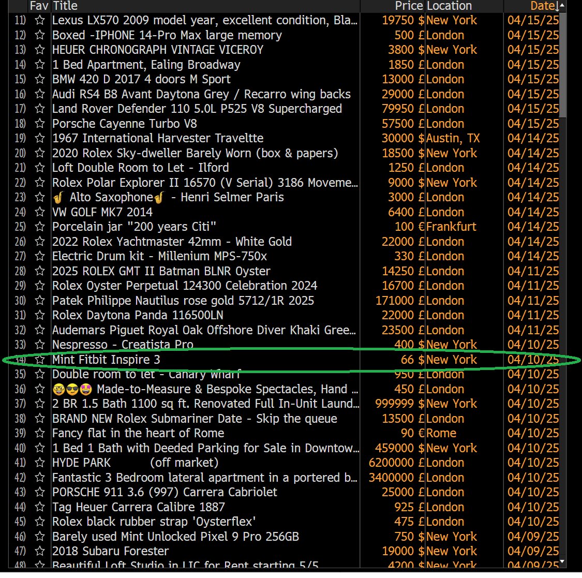
Task: Click the Rome location cell
Action: pos(441,433)
